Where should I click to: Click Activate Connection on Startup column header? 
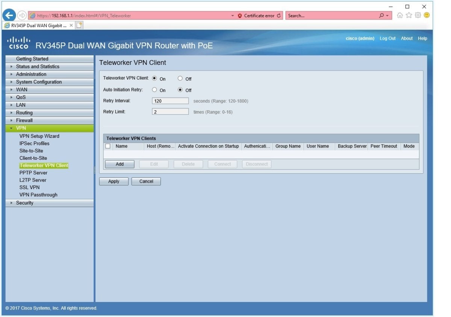tap(208, 146)
